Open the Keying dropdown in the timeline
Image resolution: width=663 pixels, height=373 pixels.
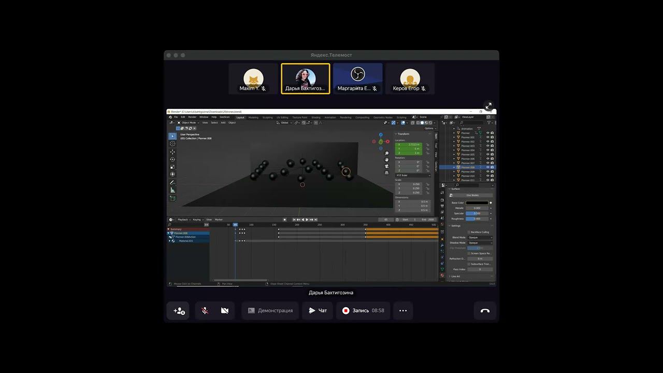(197, 220)
